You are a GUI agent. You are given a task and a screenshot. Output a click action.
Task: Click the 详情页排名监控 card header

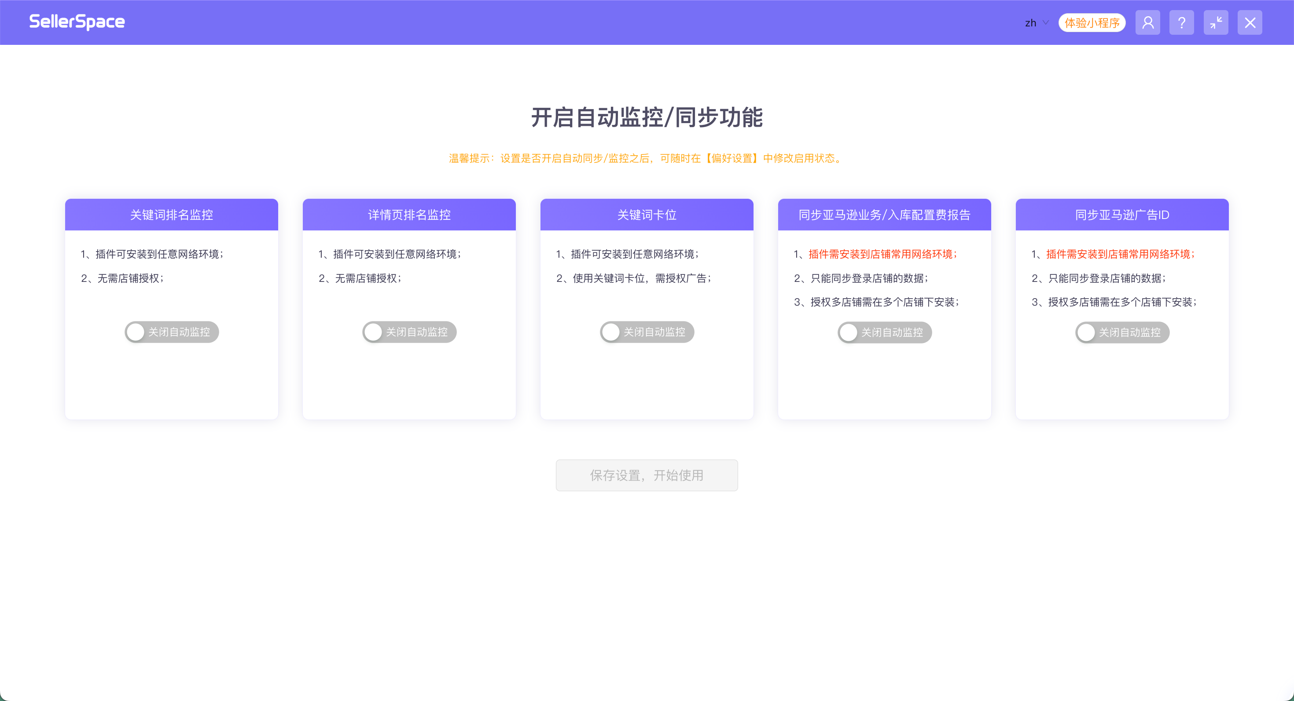pyautogui.click(x=409, y=215)
